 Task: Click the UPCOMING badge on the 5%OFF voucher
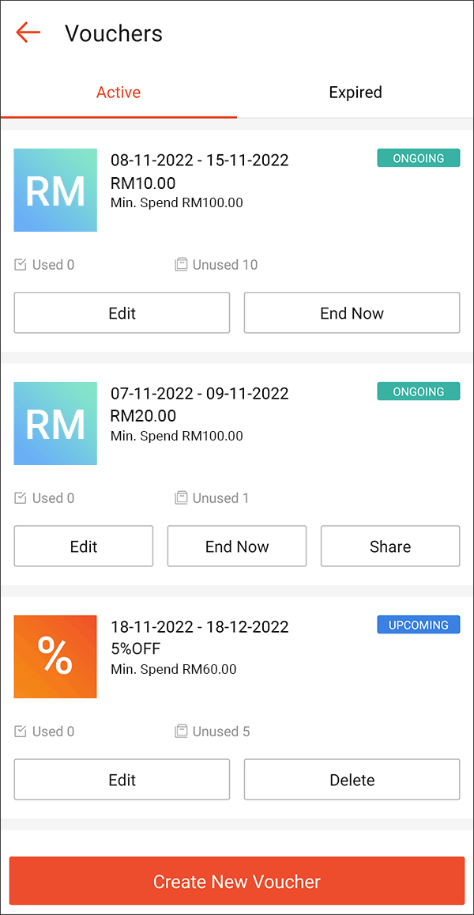tap(418, 625)
